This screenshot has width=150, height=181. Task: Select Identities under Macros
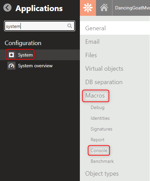click(100, 118)
